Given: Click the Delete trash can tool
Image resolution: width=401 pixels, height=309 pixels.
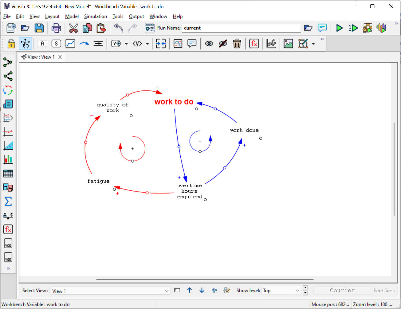Looking at the screenshot, I should click(x=237, y=44).
